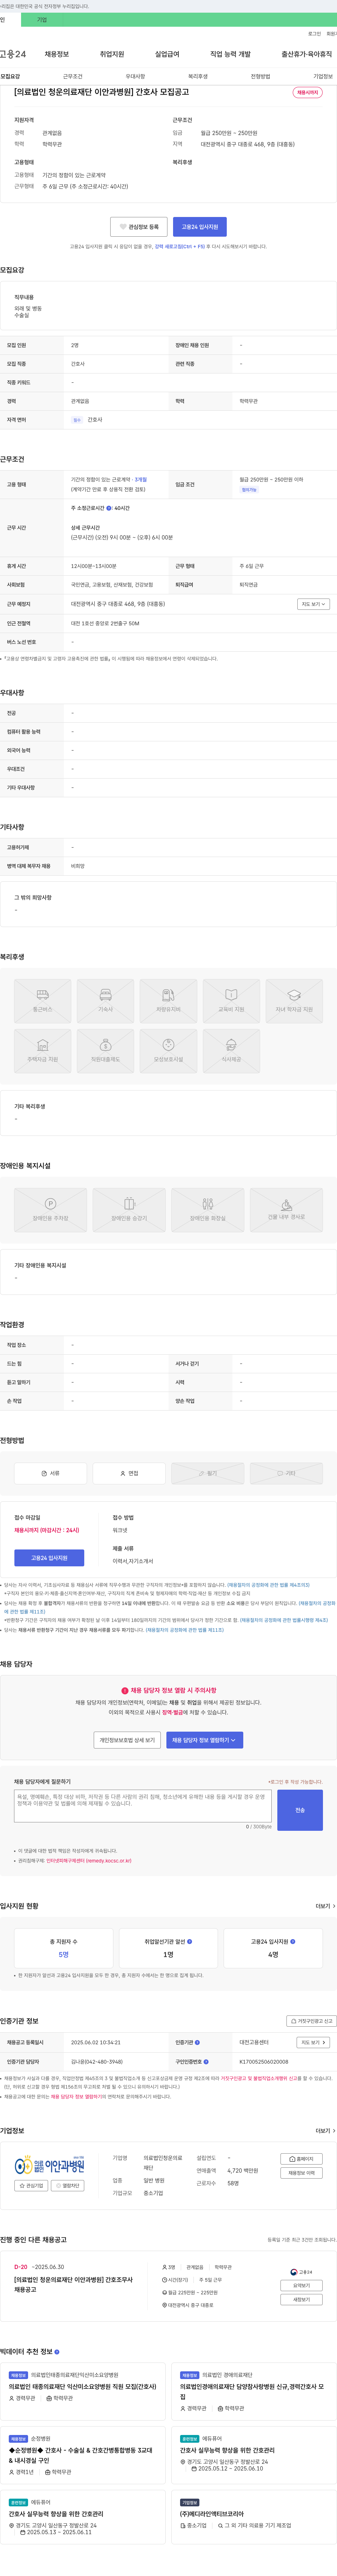337x2576 pixels.
Task: Jump to the 근무조건 section tab
Action: pos(73,76)
